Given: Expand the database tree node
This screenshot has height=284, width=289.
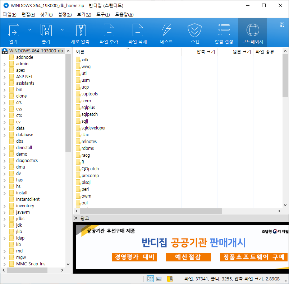Looking at the screenshot, I should coord(5,135).
